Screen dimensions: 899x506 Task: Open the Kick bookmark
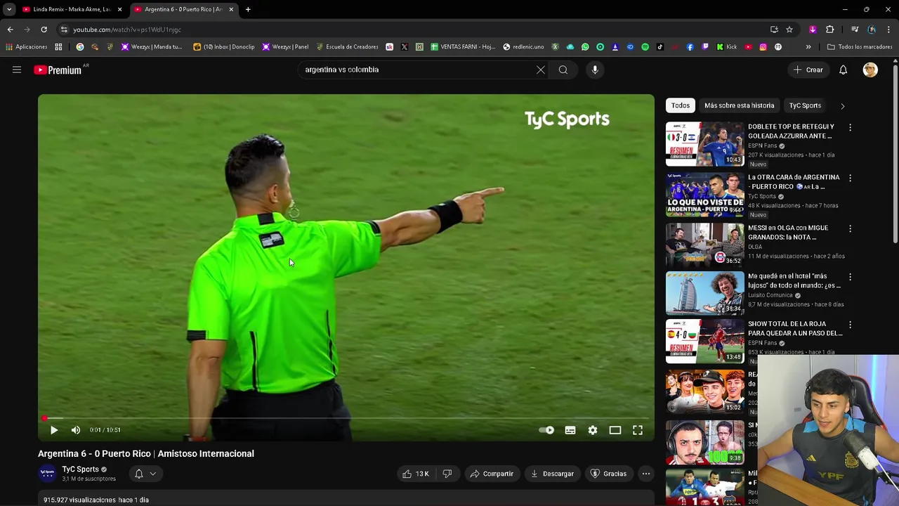pyautogui.click(x=726, y=47)
